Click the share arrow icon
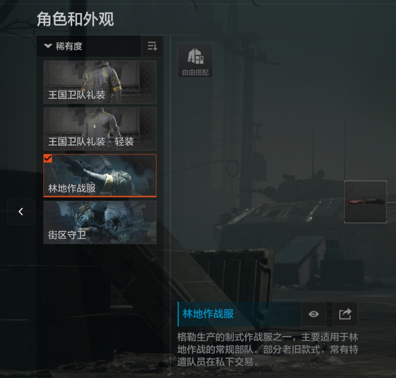Screen dimensions: 396x378 pyautogui.click(x=345, y=314)
